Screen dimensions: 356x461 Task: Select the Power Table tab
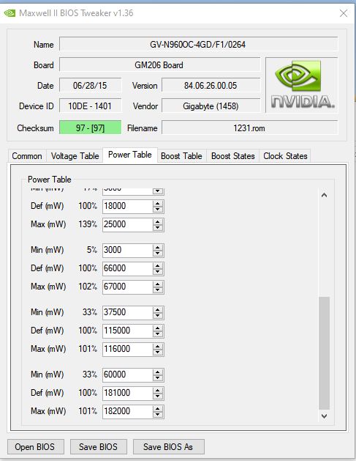point(130,155)
